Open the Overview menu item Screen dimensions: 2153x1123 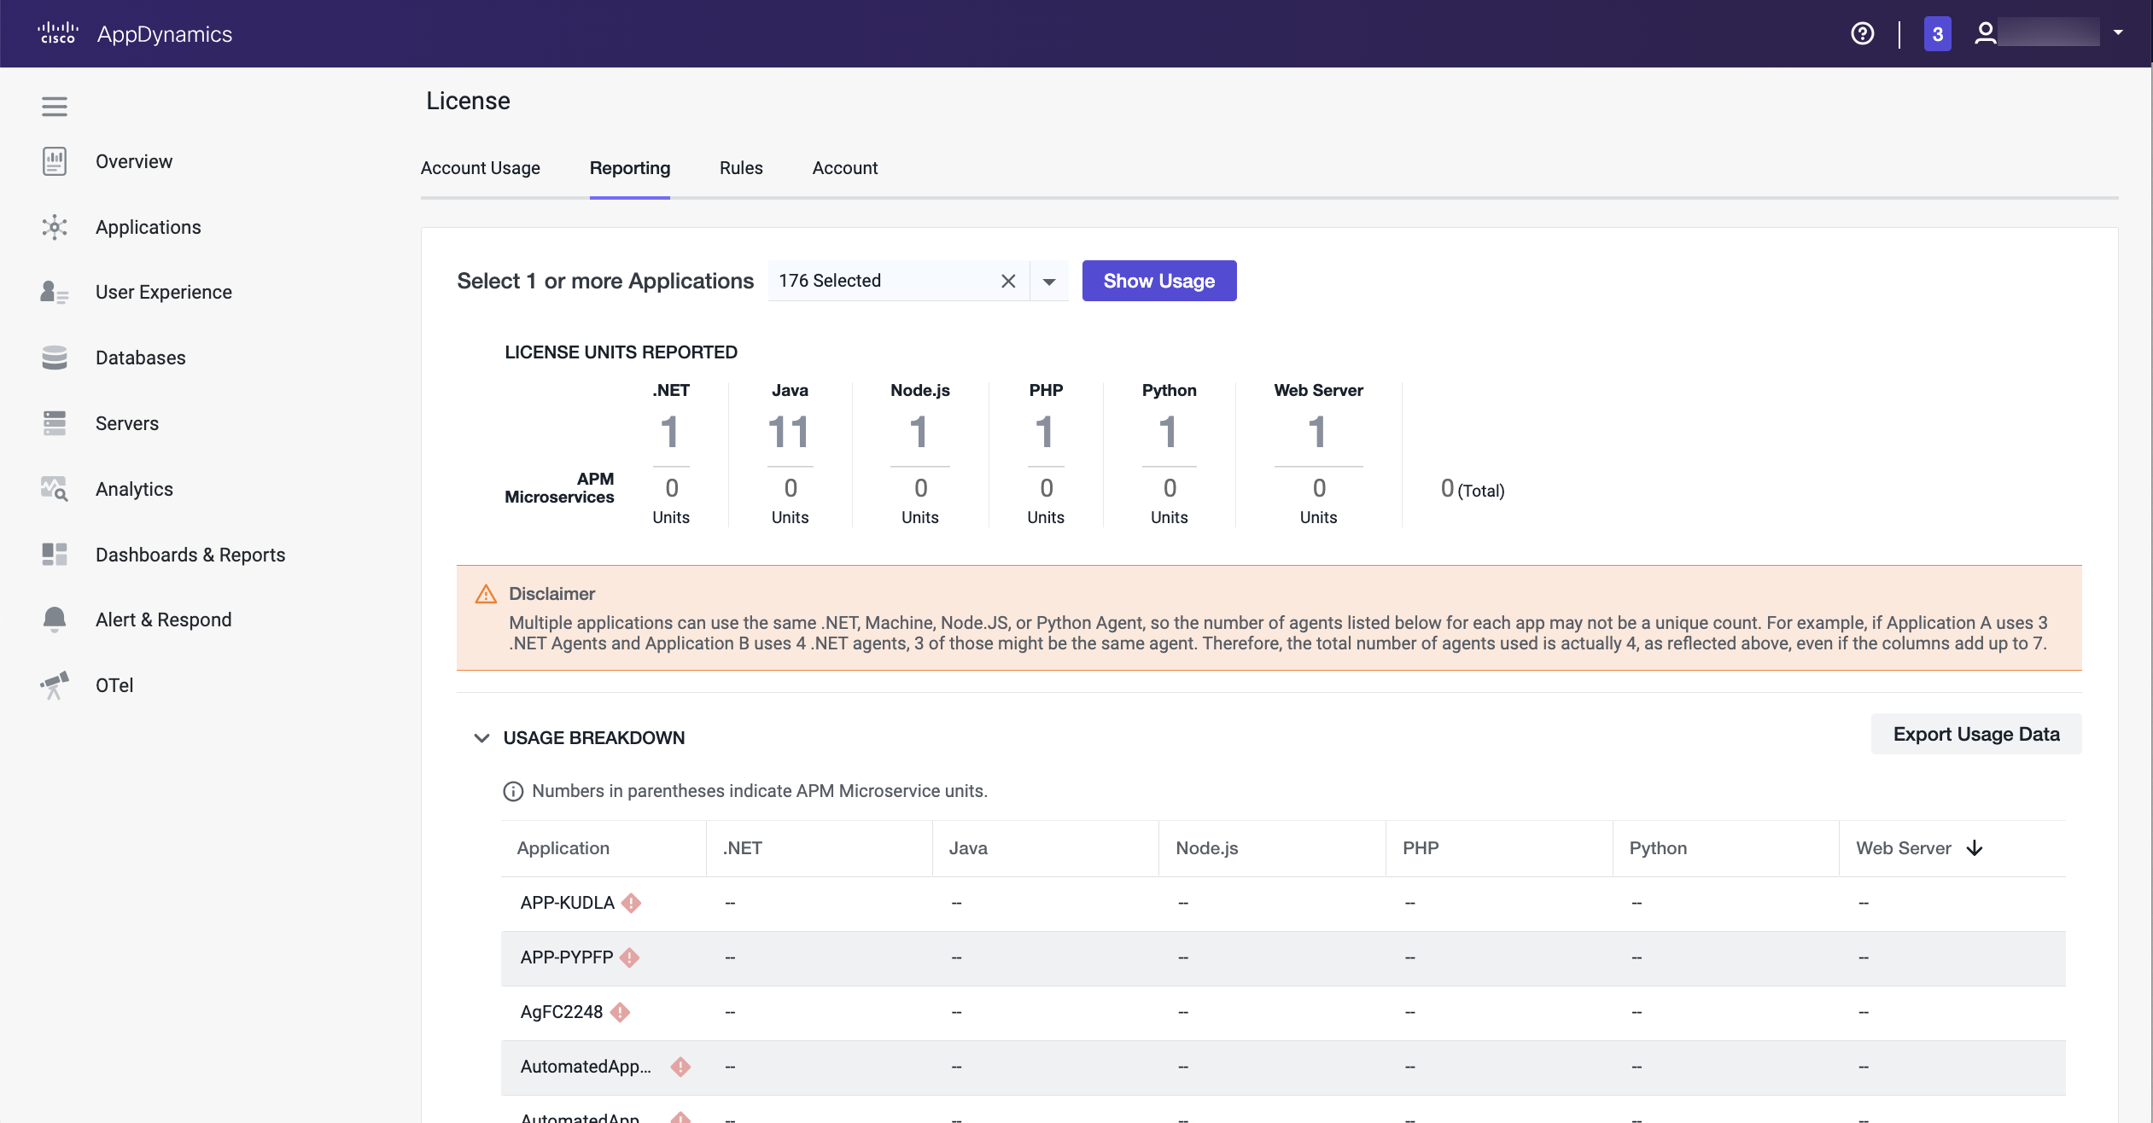click(134, 161)
